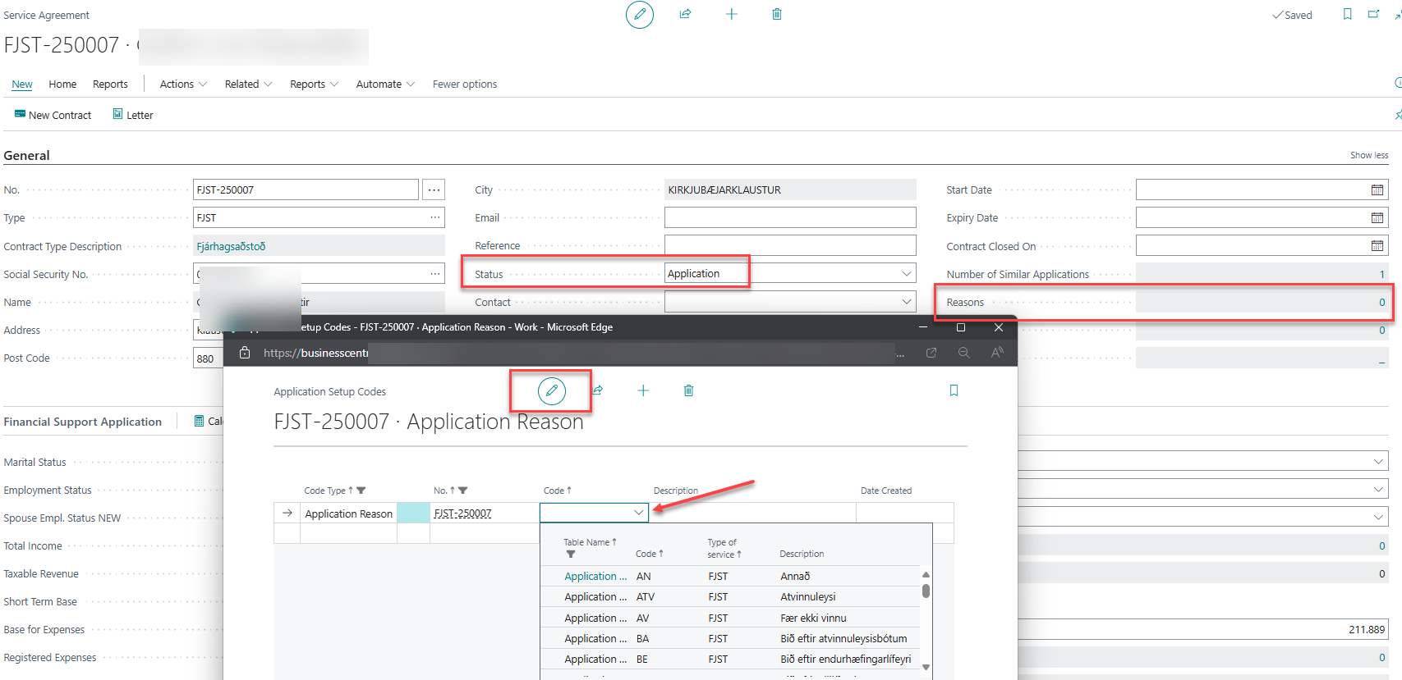This screenshot has height=680, width=1402.
Task: Expand the Status dropdown
Action: (906, 274)
